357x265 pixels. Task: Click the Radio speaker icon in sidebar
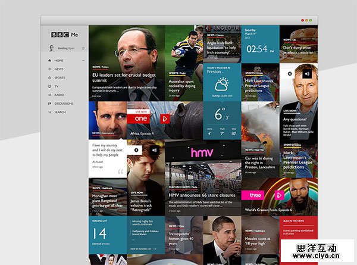pos(49,95)
